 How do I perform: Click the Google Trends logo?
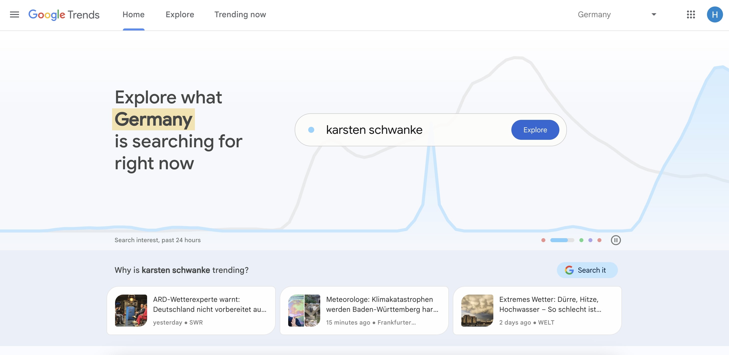pos(64,14)
